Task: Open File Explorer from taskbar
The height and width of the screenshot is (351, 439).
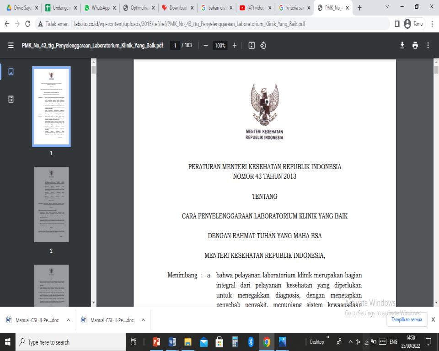Action: click(x=187, y=342)
